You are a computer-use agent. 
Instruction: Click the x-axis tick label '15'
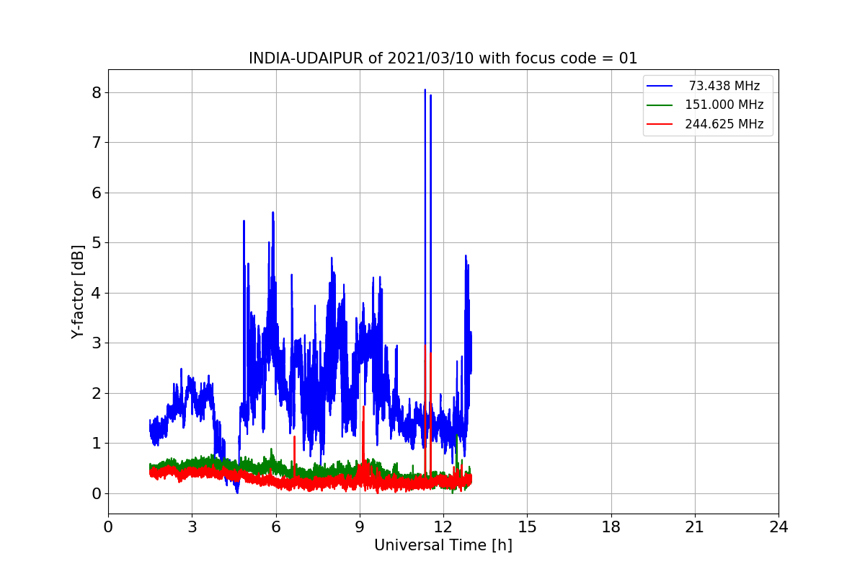click(527, 527)
